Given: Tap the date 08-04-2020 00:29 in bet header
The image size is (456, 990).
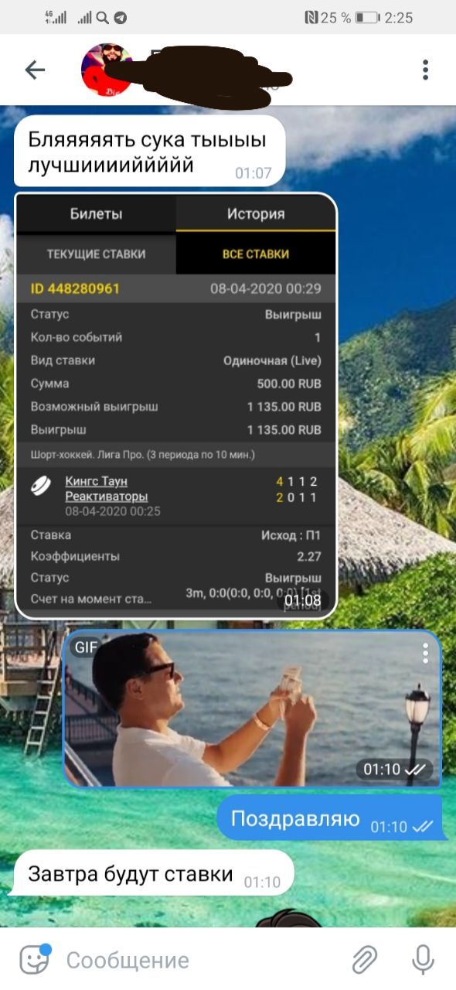Looking at the screenshot, I should (266, 288).
